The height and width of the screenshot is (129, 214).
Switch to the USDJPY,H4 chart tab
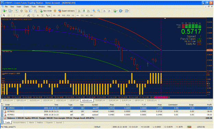pos(74,101)
